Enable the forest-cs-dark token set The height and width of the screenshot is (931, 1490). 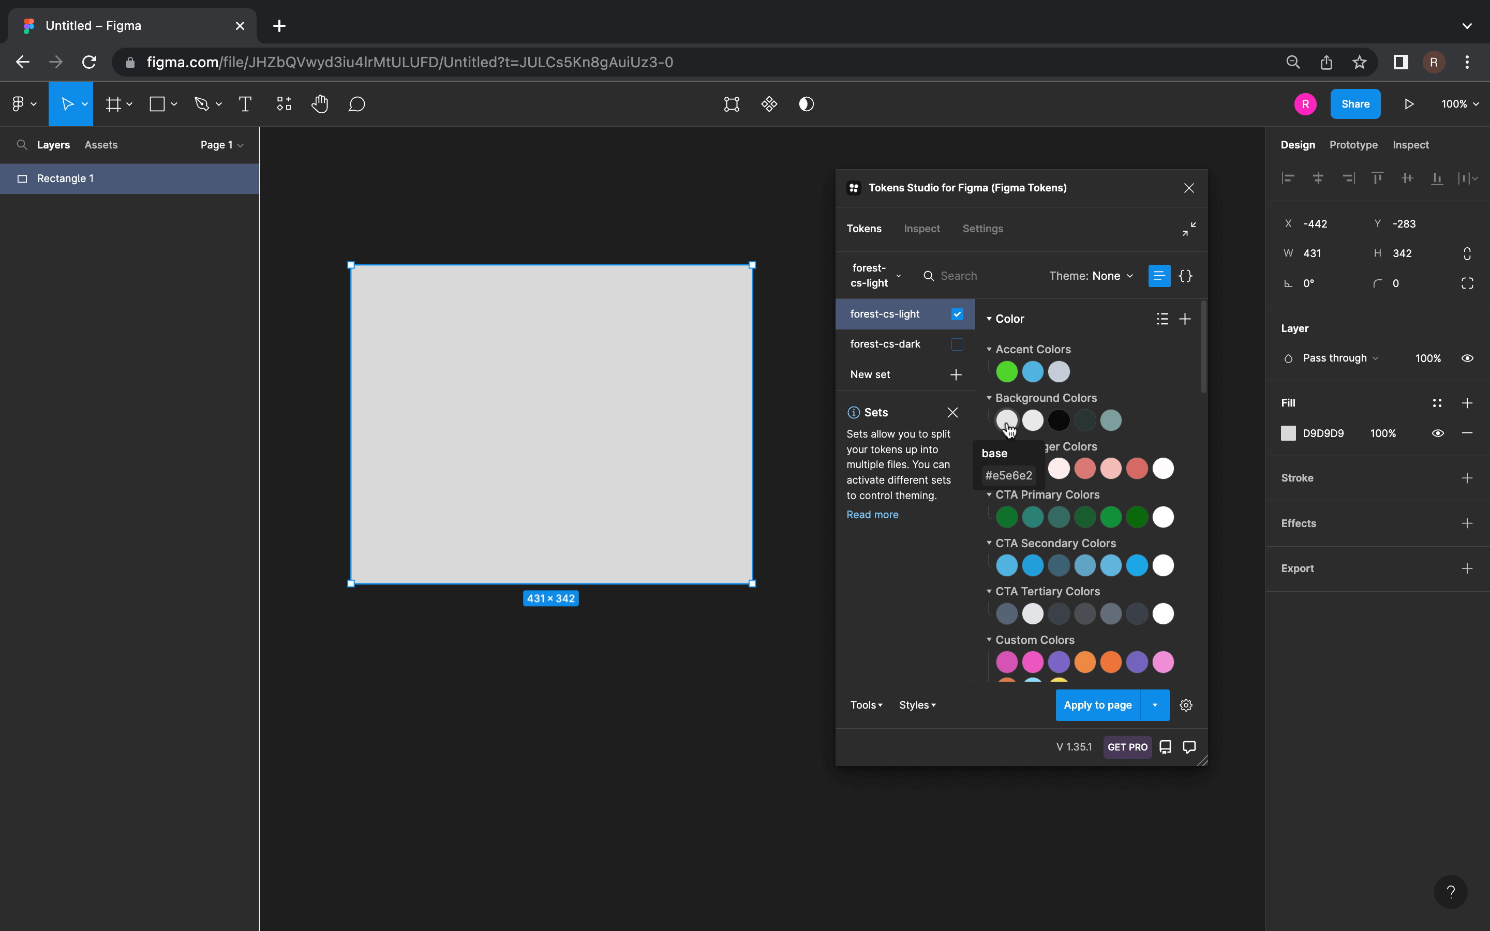point(957,344)
